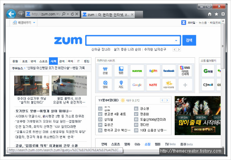231x160 pixels.
Task: Click next arrow in the date ranking box
Action: [167, 101]
